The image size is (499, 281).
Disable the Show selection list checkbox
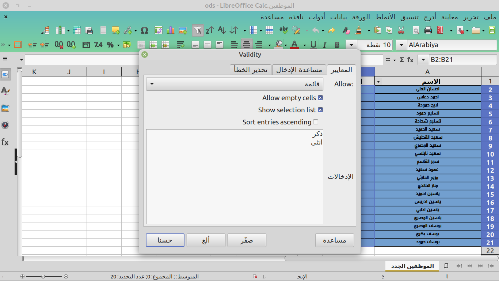320,110
